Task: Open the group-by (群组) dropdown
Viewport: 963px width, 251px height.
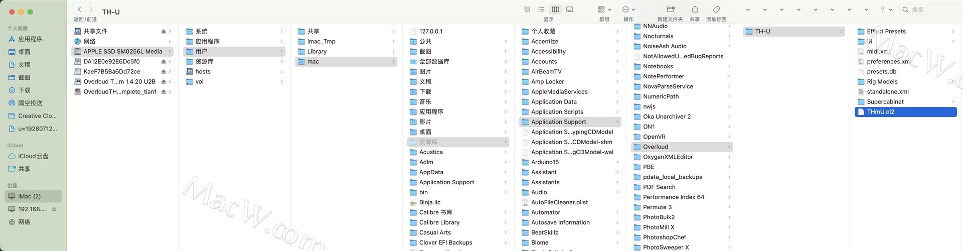Action: [604, 10]
